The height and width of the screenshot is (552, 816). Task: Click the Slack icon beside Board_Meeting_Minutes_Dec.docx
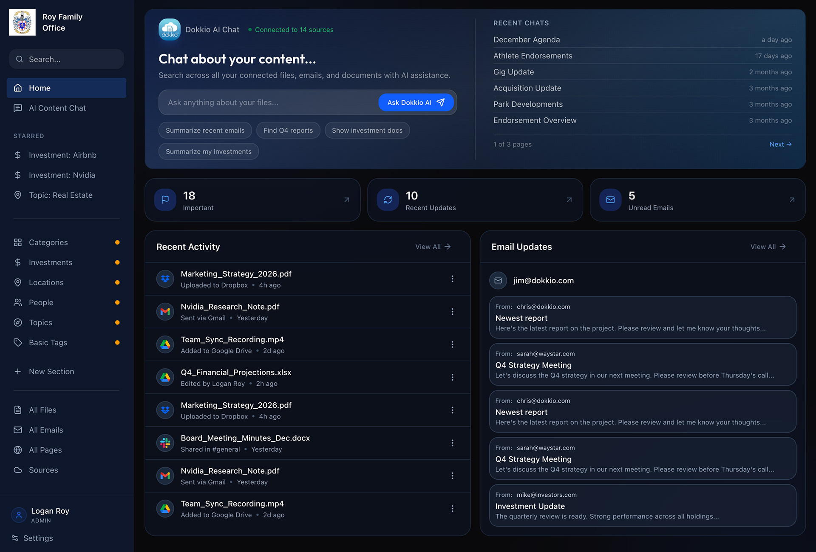(x=165, y=443)
